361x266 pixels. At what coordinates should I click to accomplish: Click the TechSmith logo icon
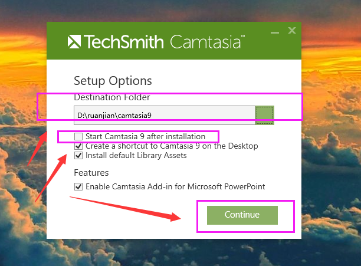pyautogui.click(x=74, y=42)
